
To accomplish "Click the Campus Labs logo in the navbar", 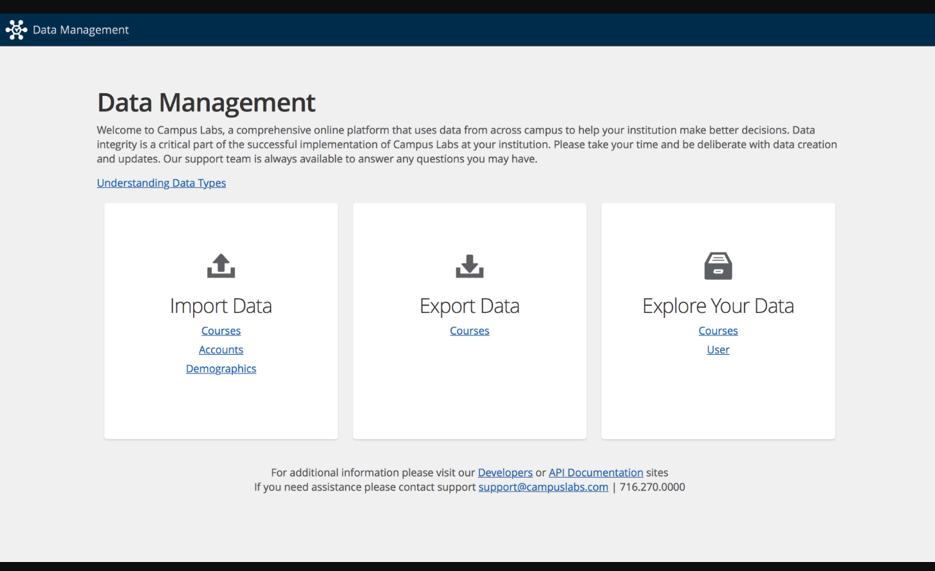I will pos(16,29).
